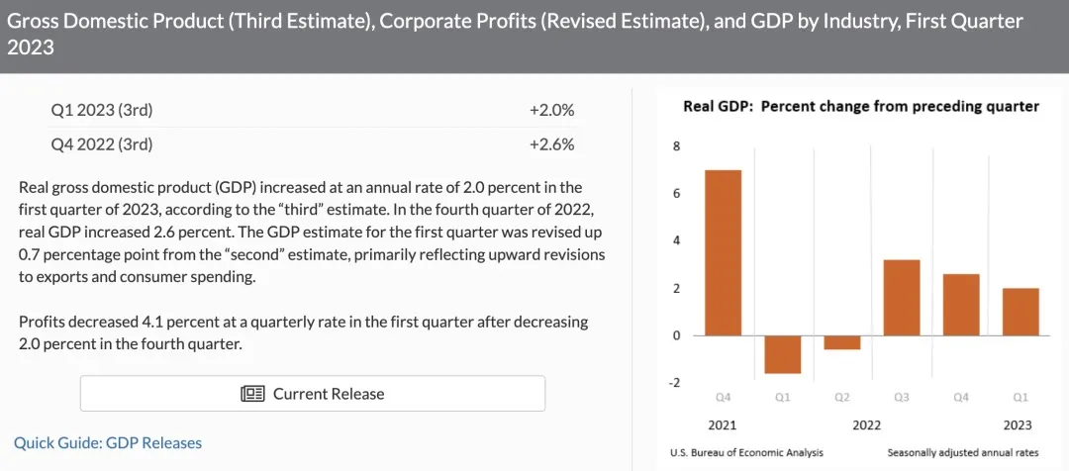1069x471 pixels.
Task: Select the Q1 2023 bar in chart
Action: [x=1020, y=312]
